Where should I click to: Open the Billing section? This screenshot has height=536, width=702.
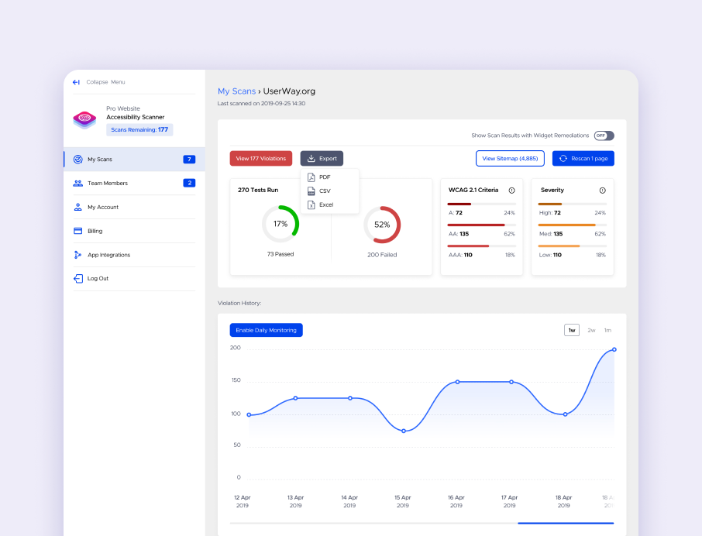pos(96,231)
